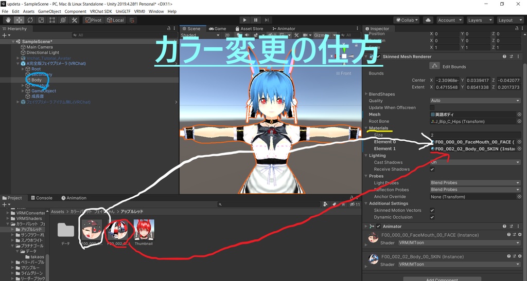Screen dimensions: 527x281
Task: Select the Rotate tool in toolbar
Action: [x=30, y=20]
